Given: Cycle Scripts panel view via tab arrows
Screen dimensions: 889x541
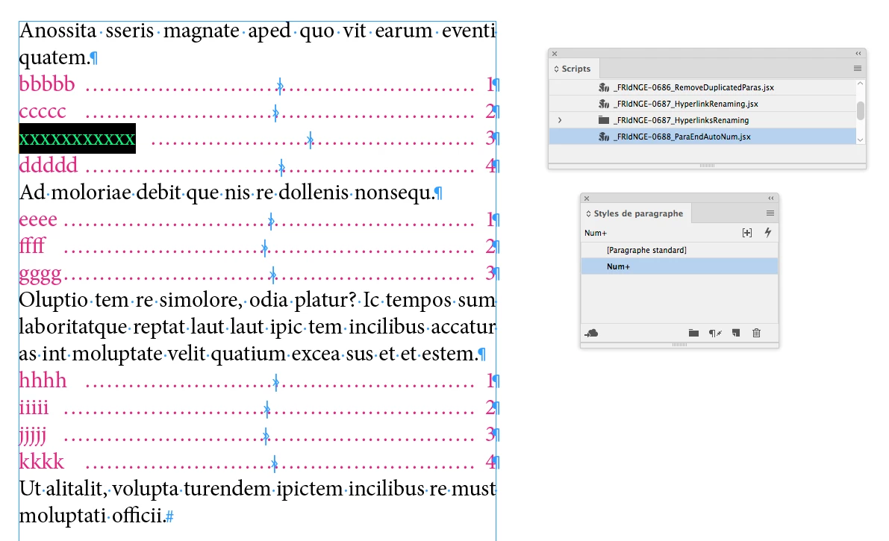Looking at the screenshot, I should click(556, 69).
